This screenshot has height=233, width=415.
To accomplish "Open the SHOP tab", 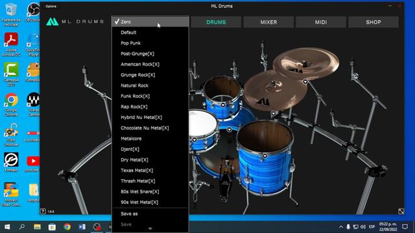I will tap(373, 22).
